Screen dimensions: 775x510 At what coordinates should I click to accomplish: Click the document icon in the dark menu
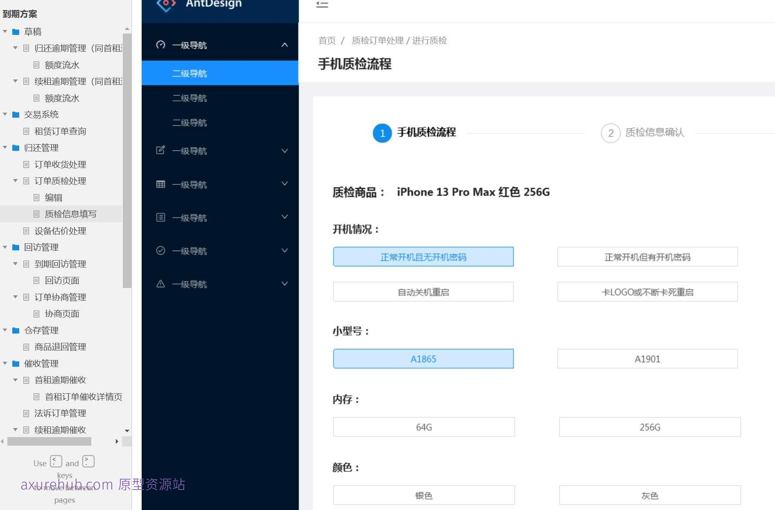(x=160, y=218)
